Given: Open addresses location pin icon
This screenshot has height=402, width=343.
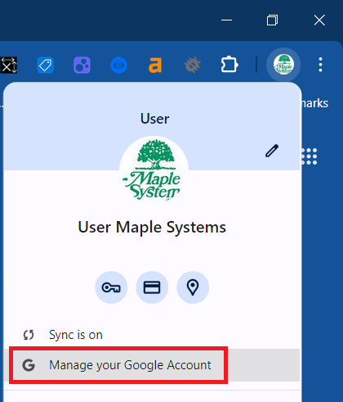Looking at the screenshot, I should [x=193, y=287].
